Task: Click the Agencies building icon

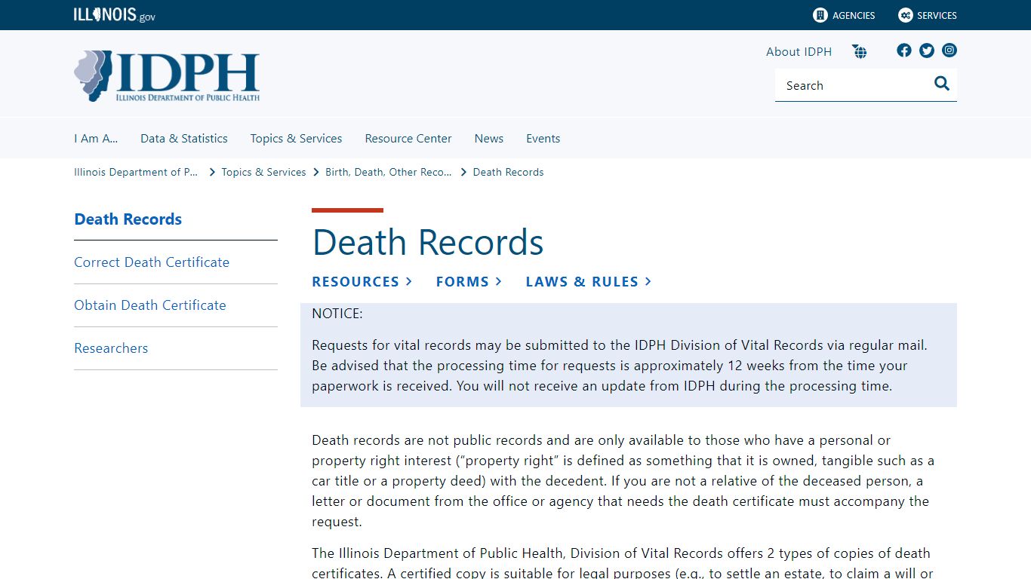Action: coord(820,15)
